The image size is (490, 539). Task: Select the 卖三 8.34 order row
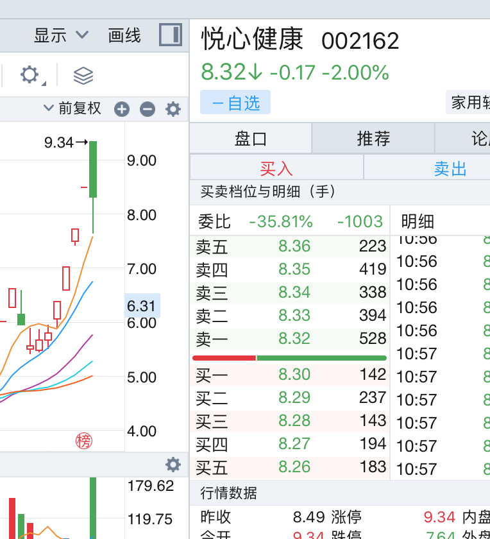click(291, 293)
